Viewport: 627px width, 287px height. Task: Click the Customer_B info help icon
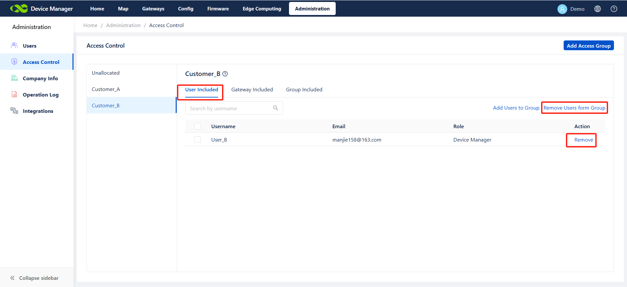click(225, 74)
